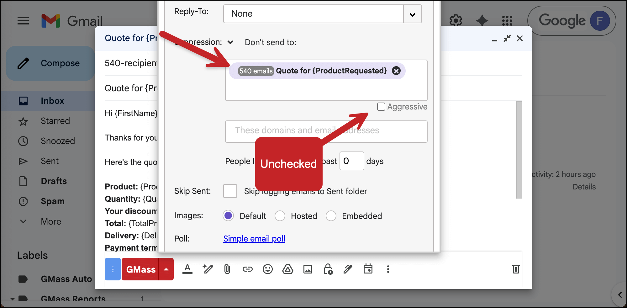Insert an emoji into the message

(x=267, y=269)
